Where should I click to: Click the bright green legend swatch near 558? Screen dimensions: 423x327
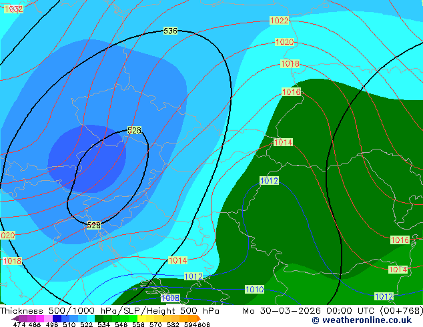[133, 318]
